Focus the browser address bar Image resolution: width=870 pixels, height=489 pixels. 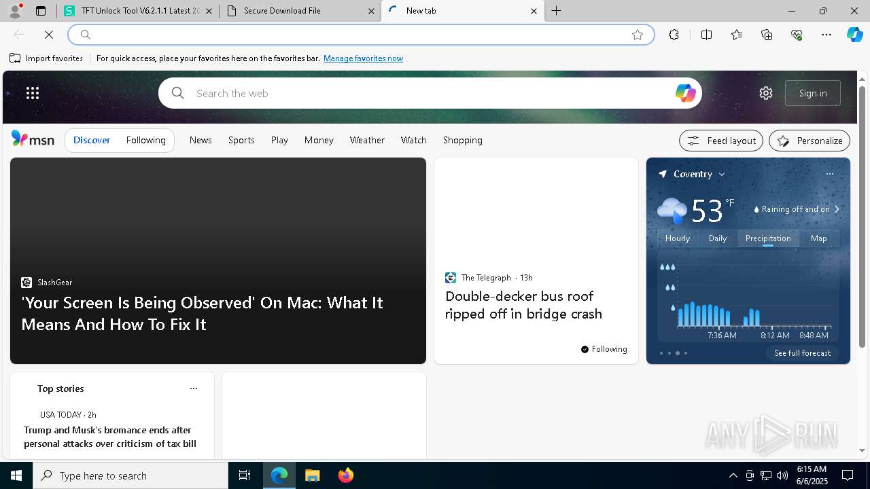[x=361, y=35]
